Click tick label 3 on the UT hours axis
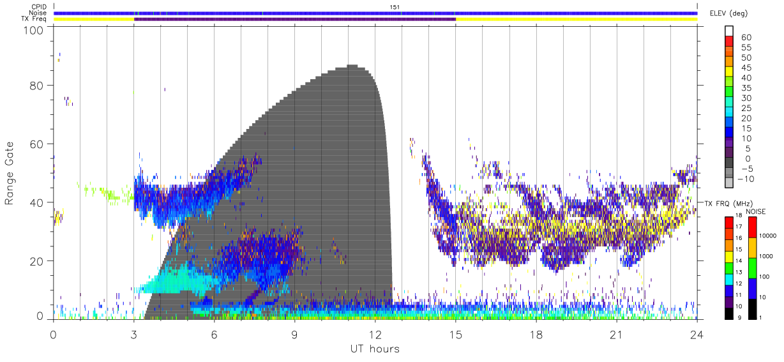784x362 pixels. click(x=133, y=335)
